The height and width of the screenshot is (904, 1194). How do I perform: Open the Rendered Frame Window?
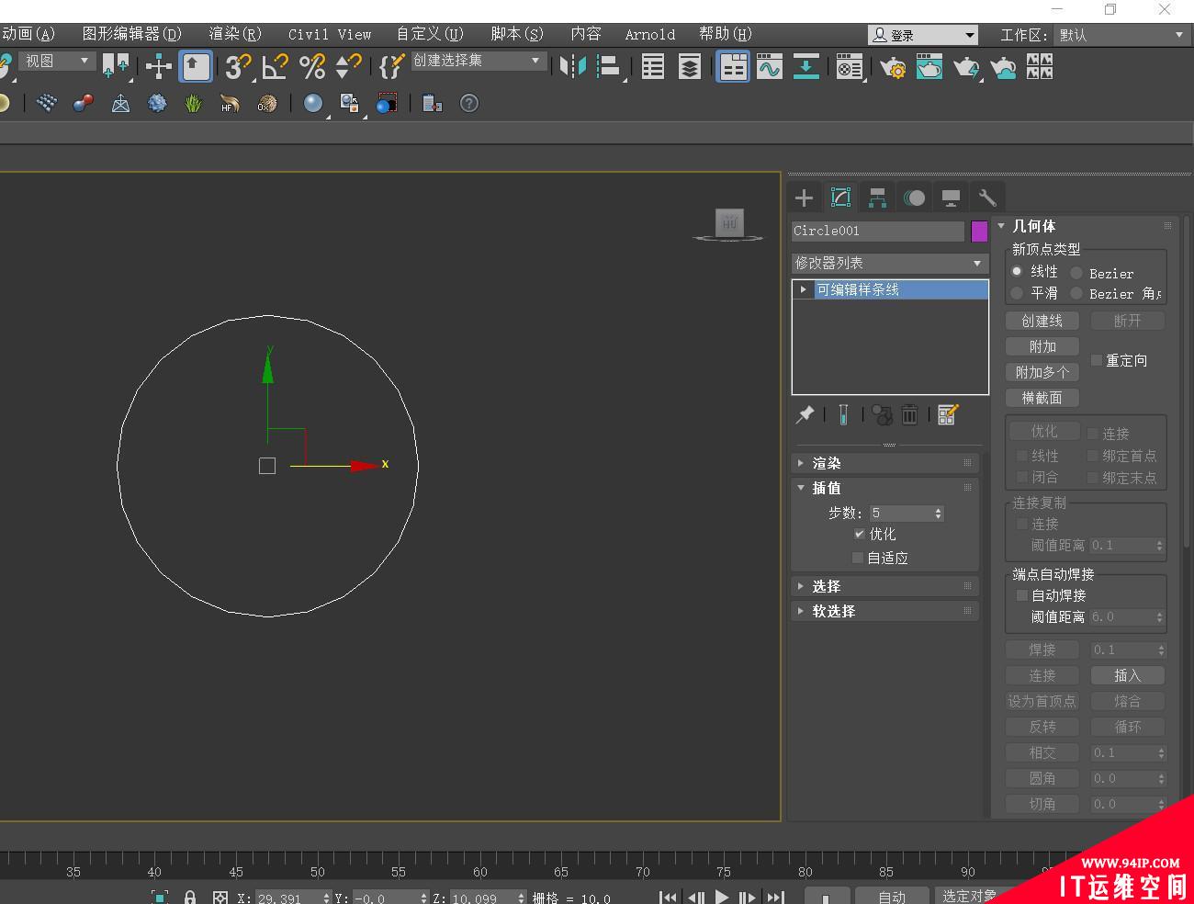[x=929, y=66]
